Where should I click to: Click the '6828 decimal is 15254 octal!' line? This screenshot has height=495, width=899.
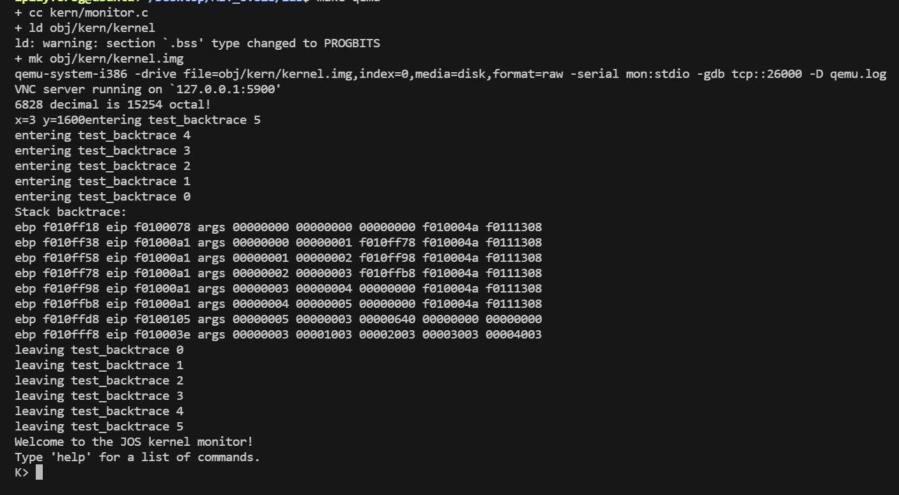(112, 105)
